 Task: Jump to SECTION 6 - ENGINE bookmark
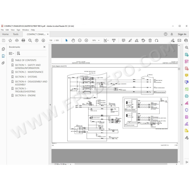click(x=25, y=96)
